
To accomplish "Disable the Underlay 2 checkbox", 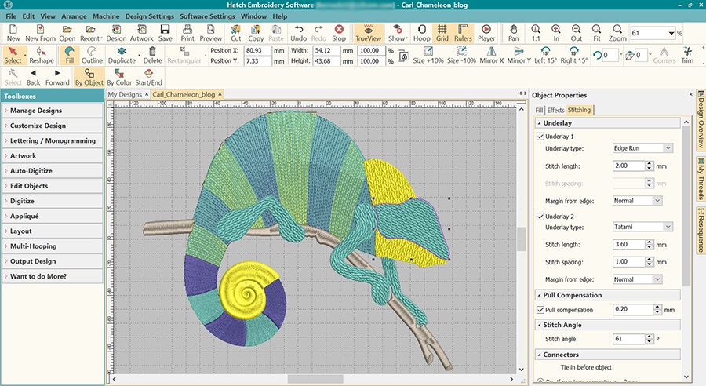I will coord(540,217).
